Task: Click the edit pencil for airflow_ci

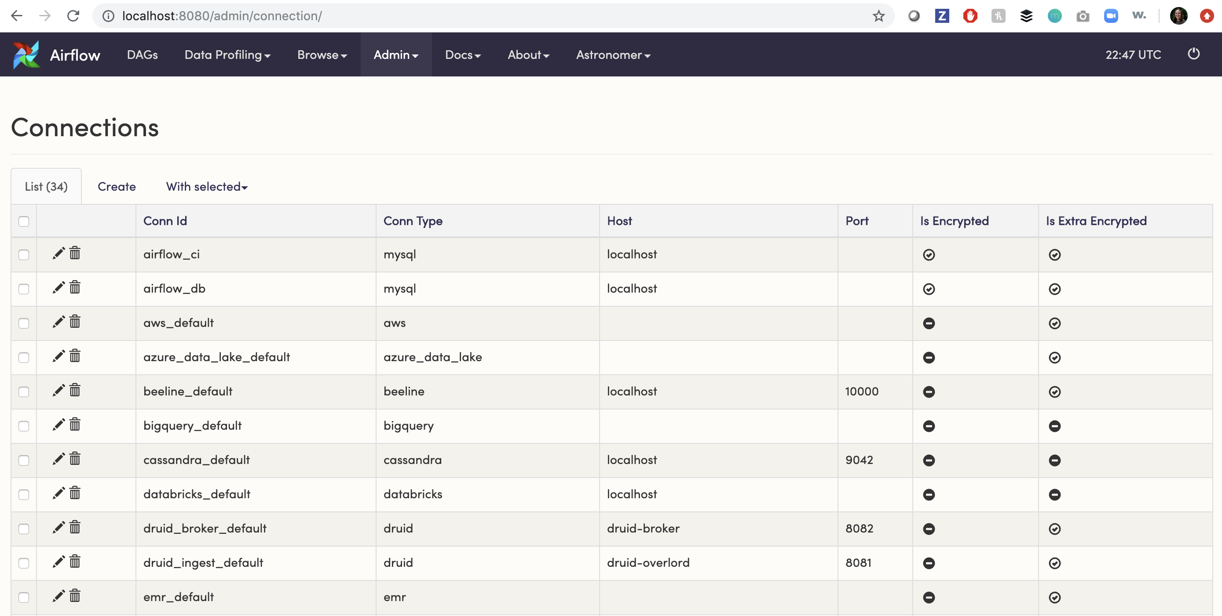Action: pos(59,254)
